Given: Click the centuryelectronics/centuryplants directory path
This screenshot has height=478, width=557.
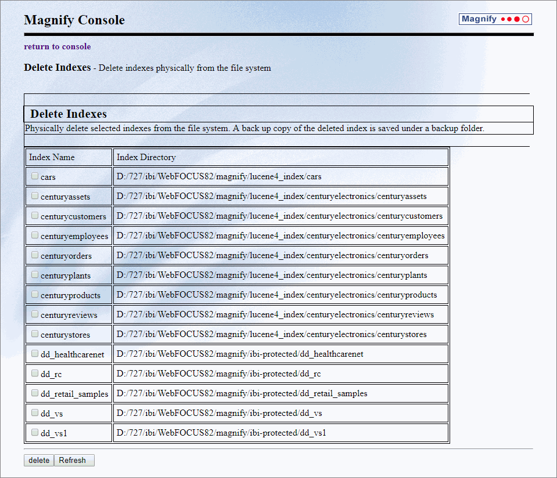Looking at the screenshot, I should click(272, 275).
